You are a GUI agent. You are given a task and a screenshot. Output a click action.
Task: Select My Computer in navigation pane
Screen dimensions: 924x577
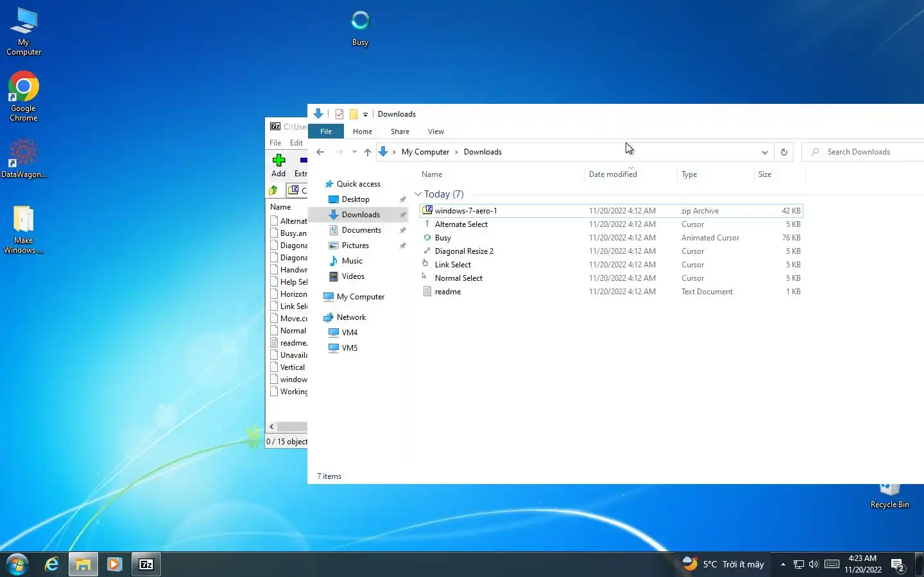(360, 297)
